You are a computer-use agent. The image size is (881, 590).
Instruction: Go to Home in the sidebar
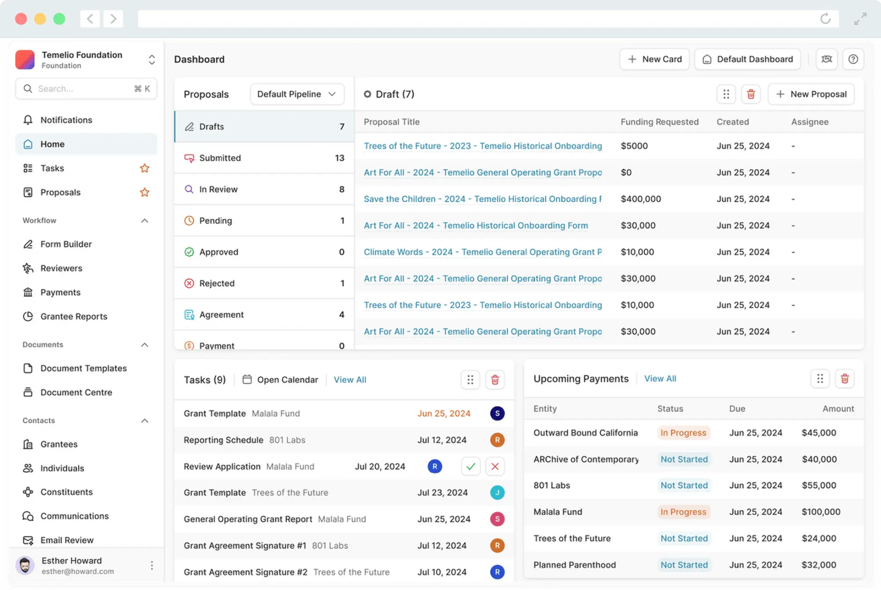point(86,144)
